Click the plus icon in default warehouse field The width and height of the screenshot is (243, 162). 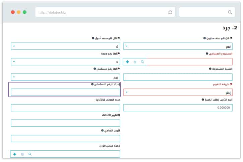click(127, 62)
